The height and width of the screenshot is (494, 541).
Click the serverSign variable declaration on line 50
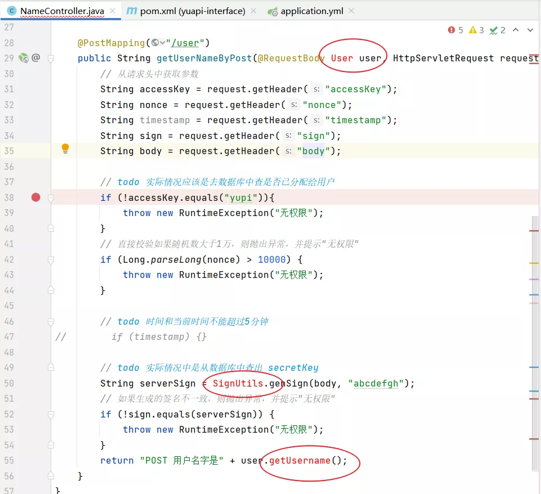click(x=167, y=383)
